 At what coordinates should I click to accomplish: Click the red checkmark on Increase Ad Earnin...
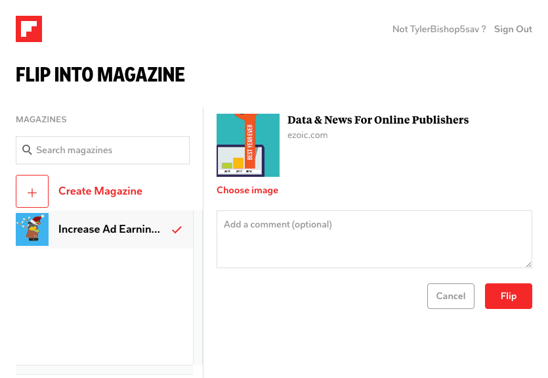(x=177, y=229)
